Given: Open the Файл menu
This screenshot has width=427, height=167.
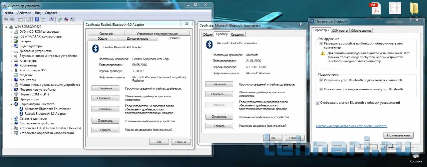Looking at the screenshot, I should [x=9, y=13].
